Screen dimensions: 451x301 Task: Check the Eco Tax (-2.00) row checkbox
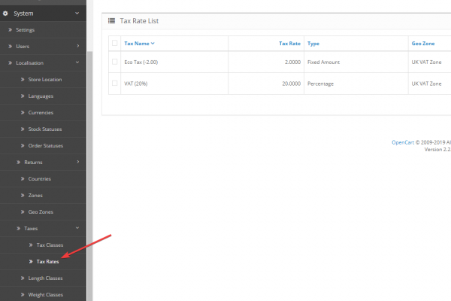tap(114, 62)
